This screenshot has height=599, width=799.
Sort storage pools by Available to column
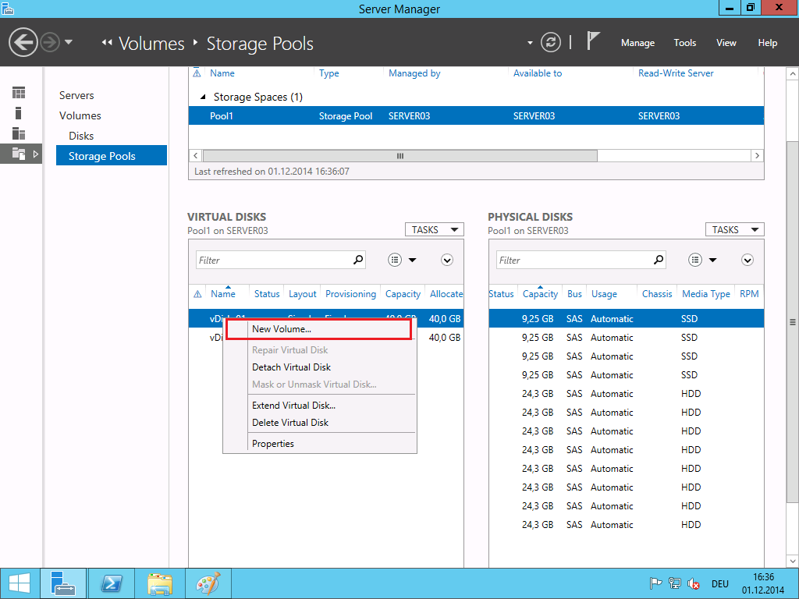(x=538, y=73)
